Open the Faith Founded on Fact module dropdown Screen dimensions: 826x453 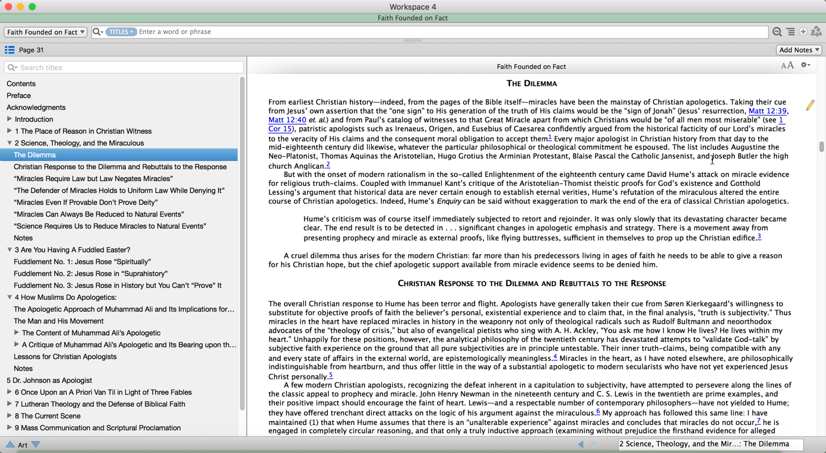pyautogui.click(x=46, y=32)
